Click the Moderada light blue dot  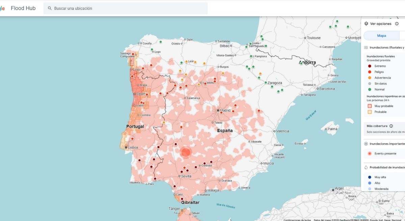(x=370, y=189)
